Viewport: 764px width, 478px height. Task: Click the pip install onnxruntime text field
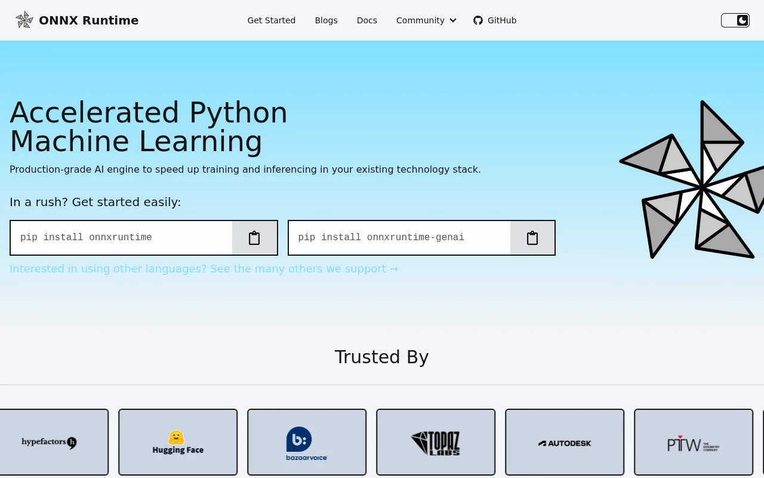tap(121, 238)
